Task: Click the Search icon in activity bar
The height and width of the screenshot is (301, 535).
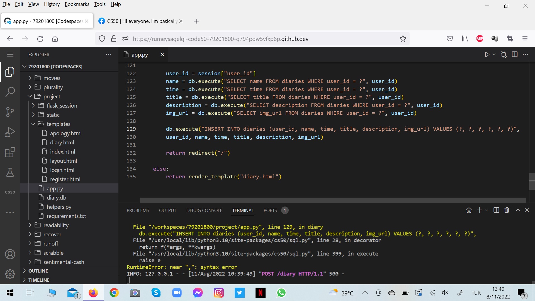Action: click(x=10, y=91)
